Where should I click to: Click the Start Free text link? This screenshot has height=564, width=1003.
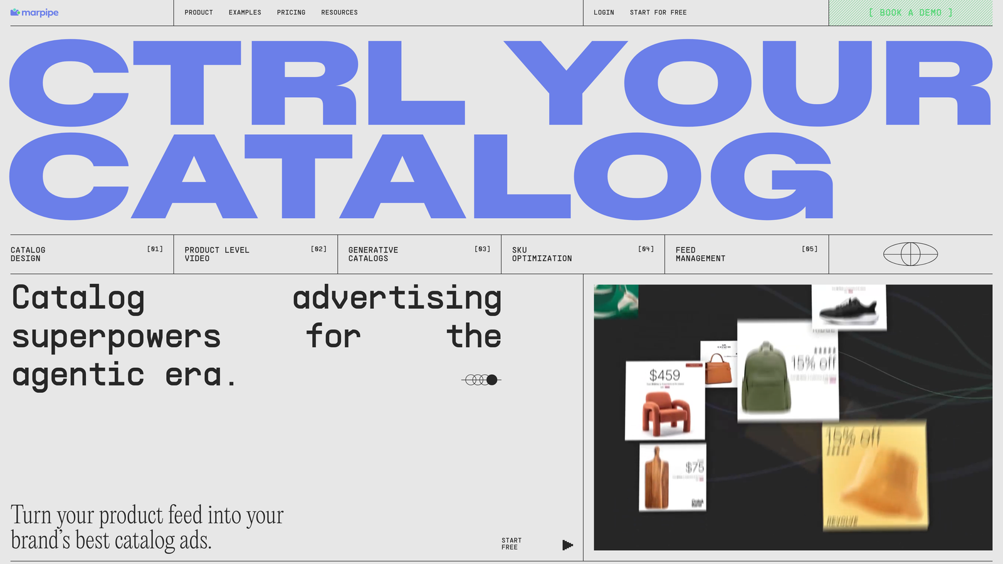click(512, 544)
